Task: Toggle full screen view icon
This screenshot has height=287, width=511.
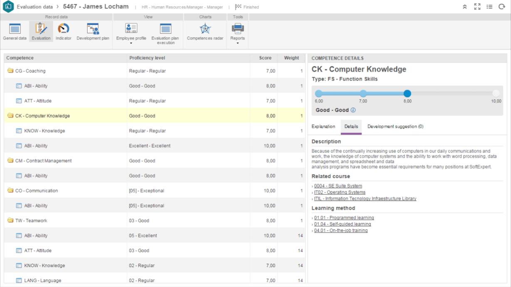Action: (477, 7)
